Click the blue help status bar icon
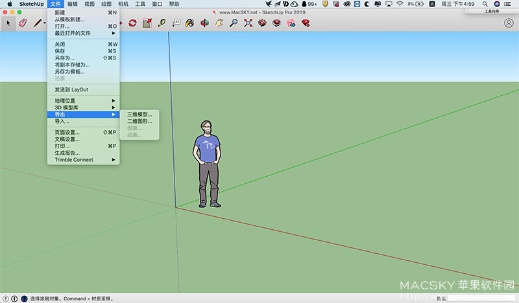 (x=24, y=298)
